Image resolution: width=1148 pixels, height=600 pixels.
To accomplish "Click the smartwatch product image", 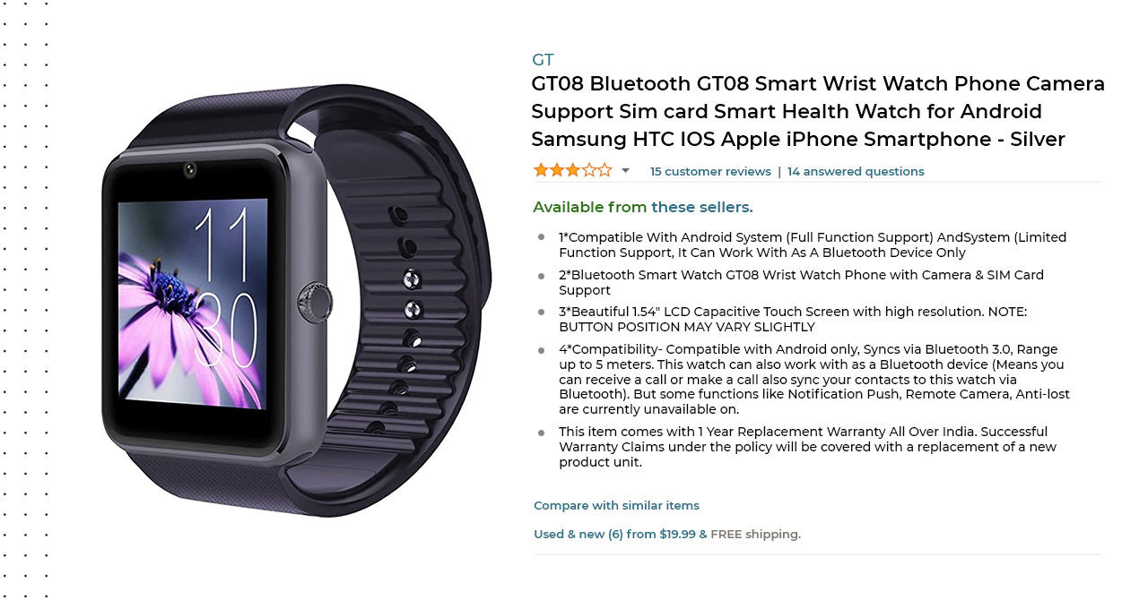I will coord(296,301).
